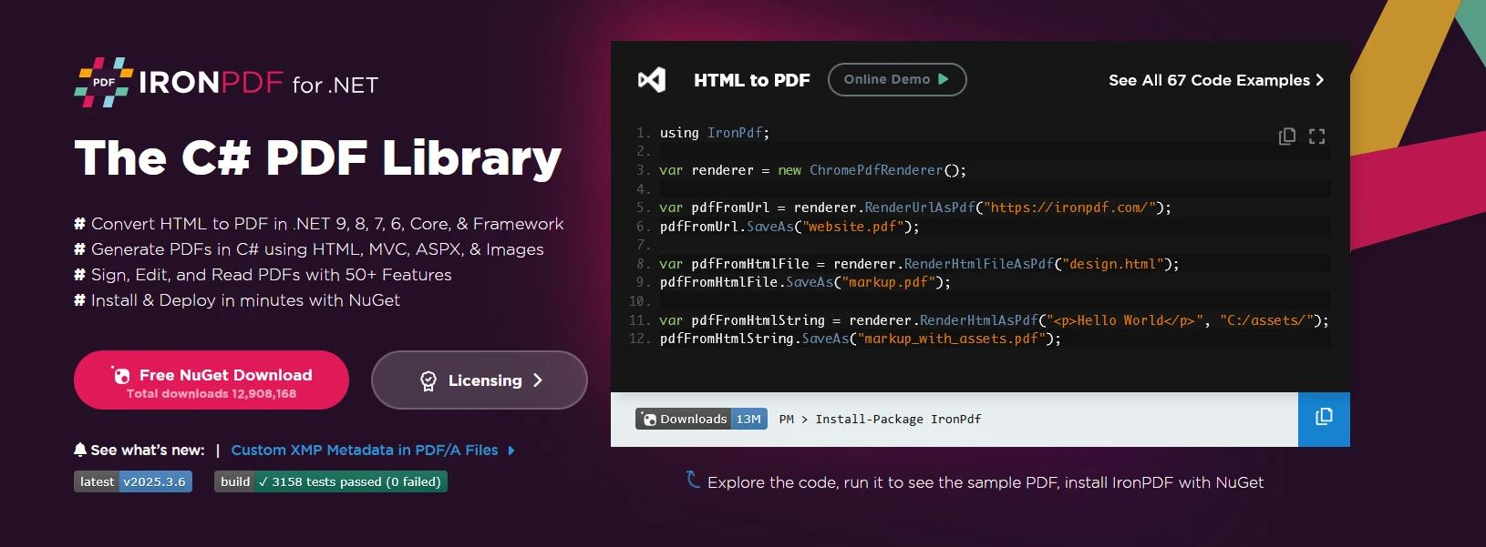Click the NuGet icon in Downloads badge
The width and height of the screenshot is (1486, 547).
[649, 419]
